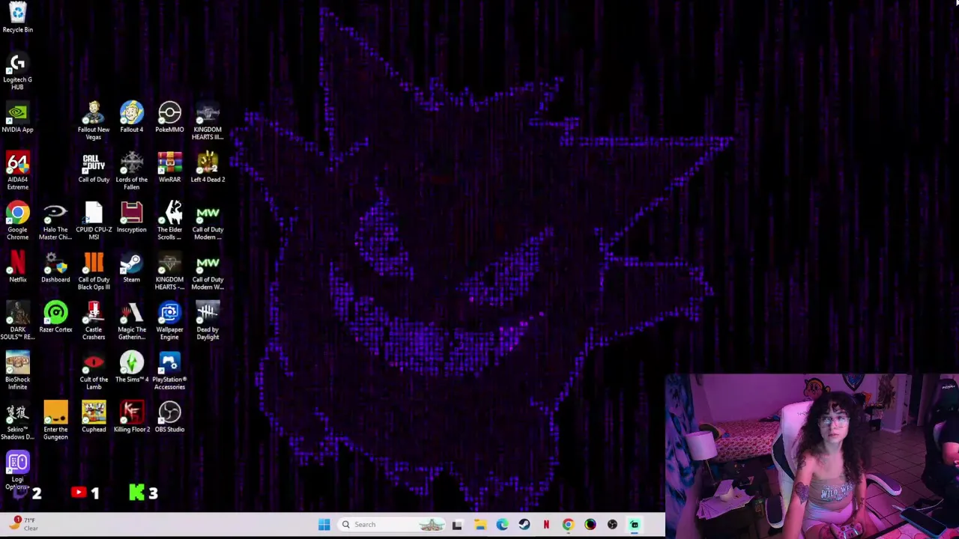959x539 pixels.
Task: Select Call of Duty Black Ops III icon
Action: [94, 272]
